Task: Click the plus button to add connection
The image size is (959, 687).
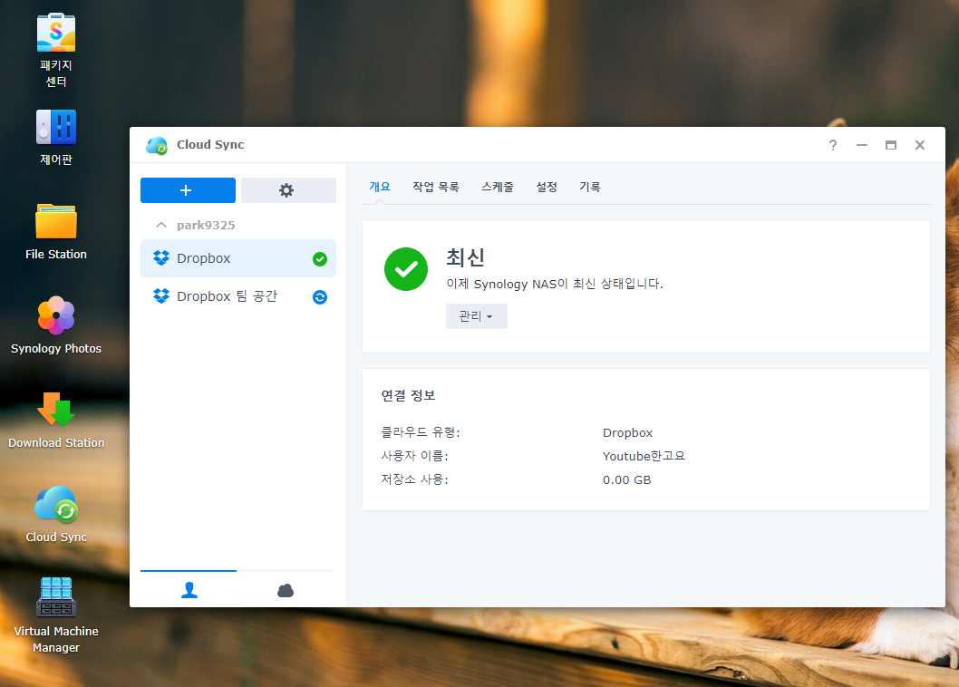Action: (188, 190)
